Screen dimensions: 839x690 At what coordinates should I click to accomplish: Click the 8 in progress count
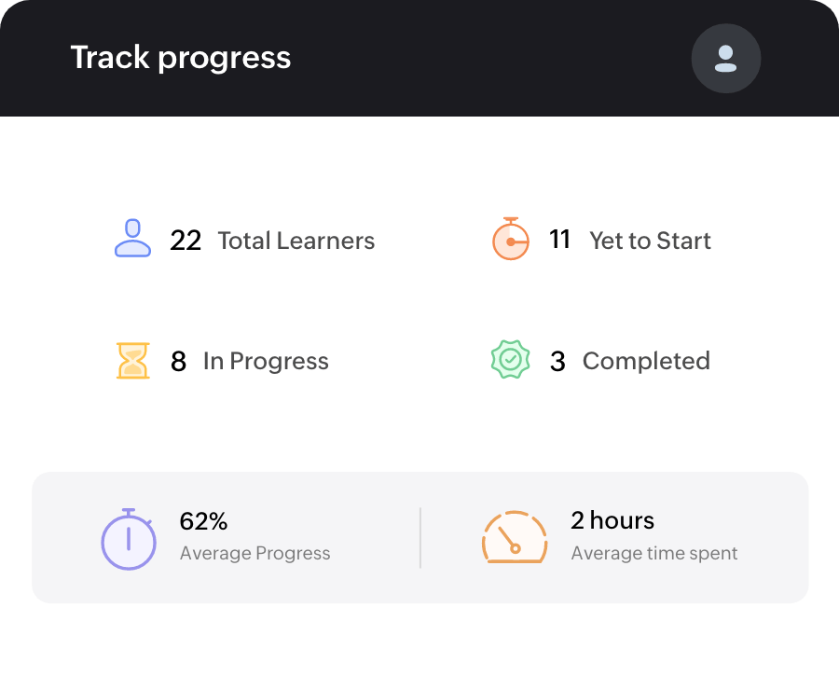[178, 362]
